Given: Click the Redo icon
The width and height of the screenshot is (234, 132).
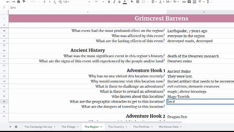Looking at the screenshot, I should click(13, 2).
